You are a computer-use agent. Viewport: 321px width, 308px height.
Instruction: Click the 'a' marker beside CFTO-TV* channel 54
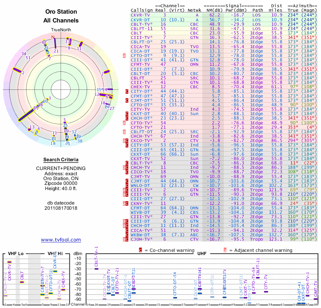(124, 123)
